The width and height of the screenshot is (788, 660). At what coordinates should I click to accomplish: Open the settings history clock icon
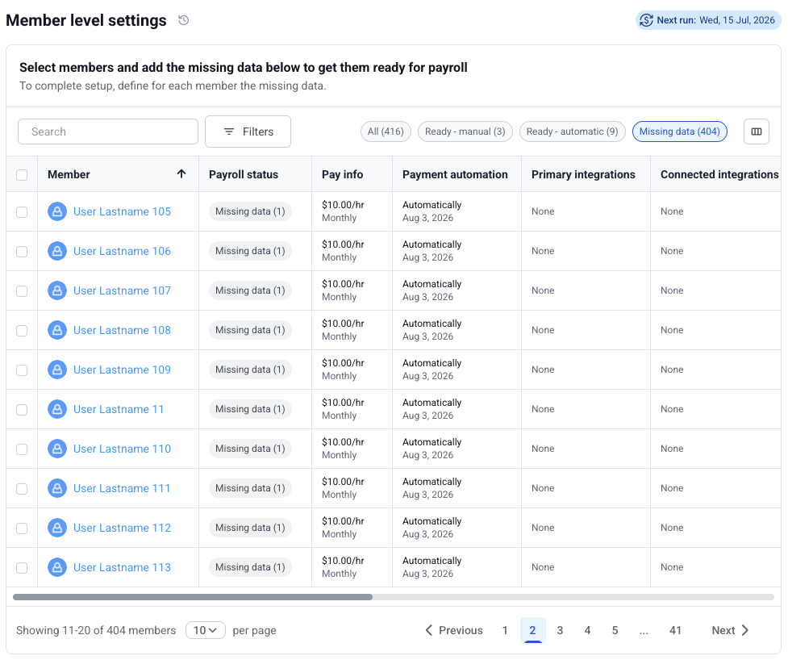pyautogui.click(x=183, y=20)
